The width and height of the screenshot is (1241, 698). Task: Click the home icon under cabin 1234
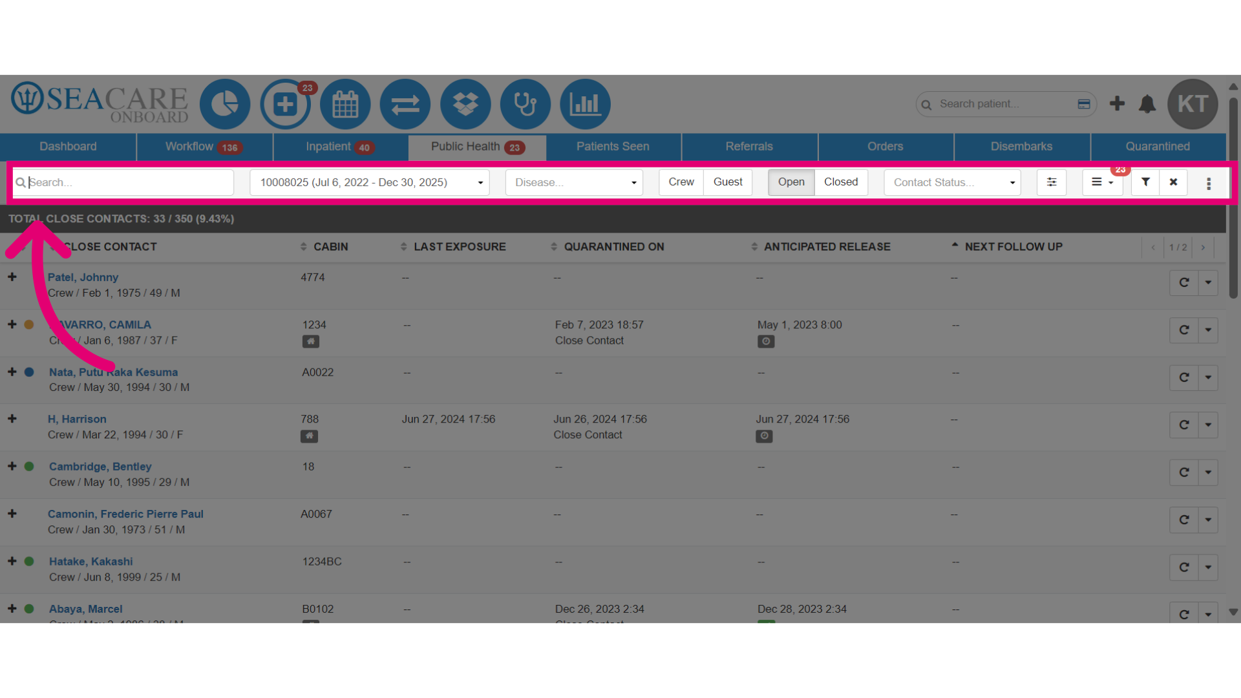311,341
